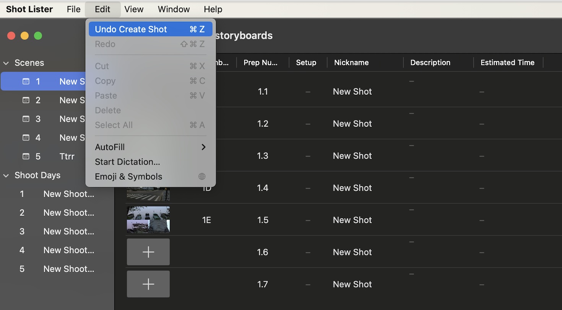The width and height of the screenshot is (562, 310).
Task: Click New Shot nickname in row 1.1
Action: click(x=352, y=91)
